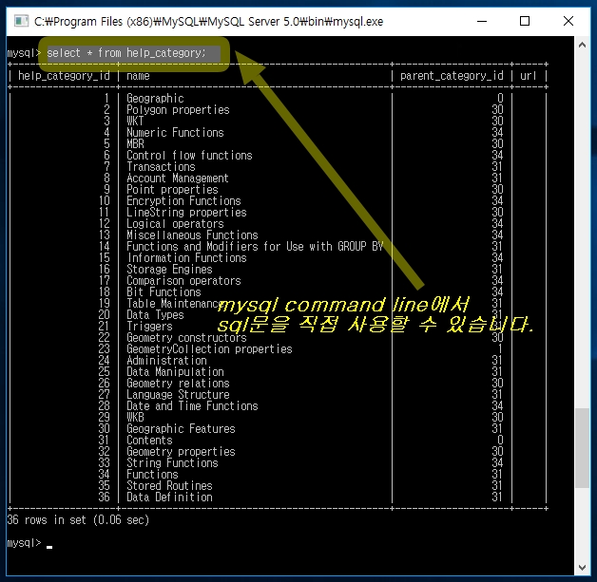
Task: Click the highlighted select * from help_category statement
Action: tap(126, 53)
